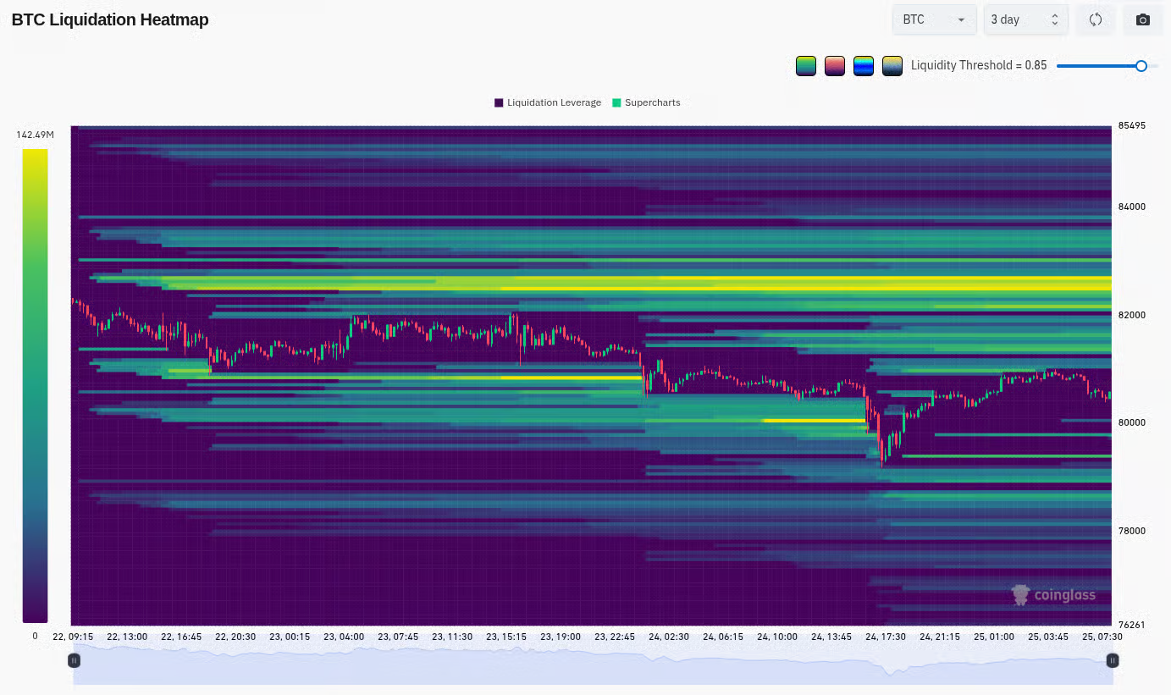Click the 23, 15:15 time axis label
The image size is (1171, 695).
tap(506, 637)
